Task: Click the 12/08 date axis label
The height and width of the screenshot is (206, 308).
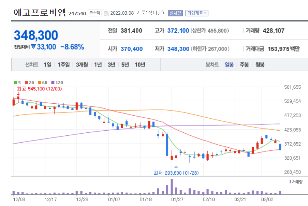Action: (x=19, y=200)
